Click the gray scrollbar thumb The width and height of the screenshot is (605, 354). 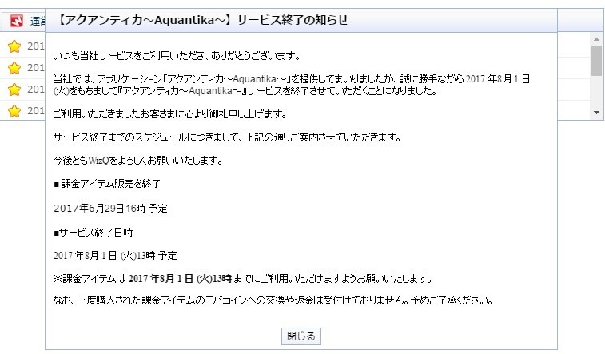tap(596, 61)
